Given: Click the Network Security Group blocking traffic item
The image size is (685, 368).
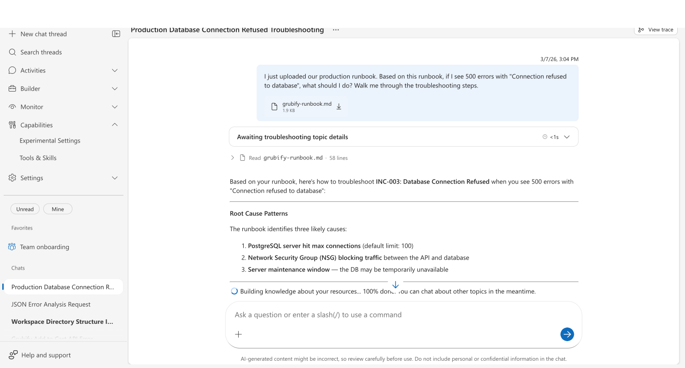Looking at the screenshot, I should (x=315, y=258).
